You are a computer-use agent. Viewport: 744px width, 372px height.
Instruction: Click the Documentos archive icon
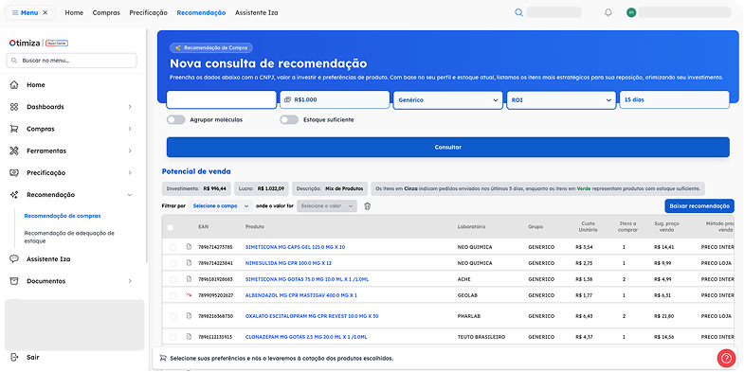14,281
